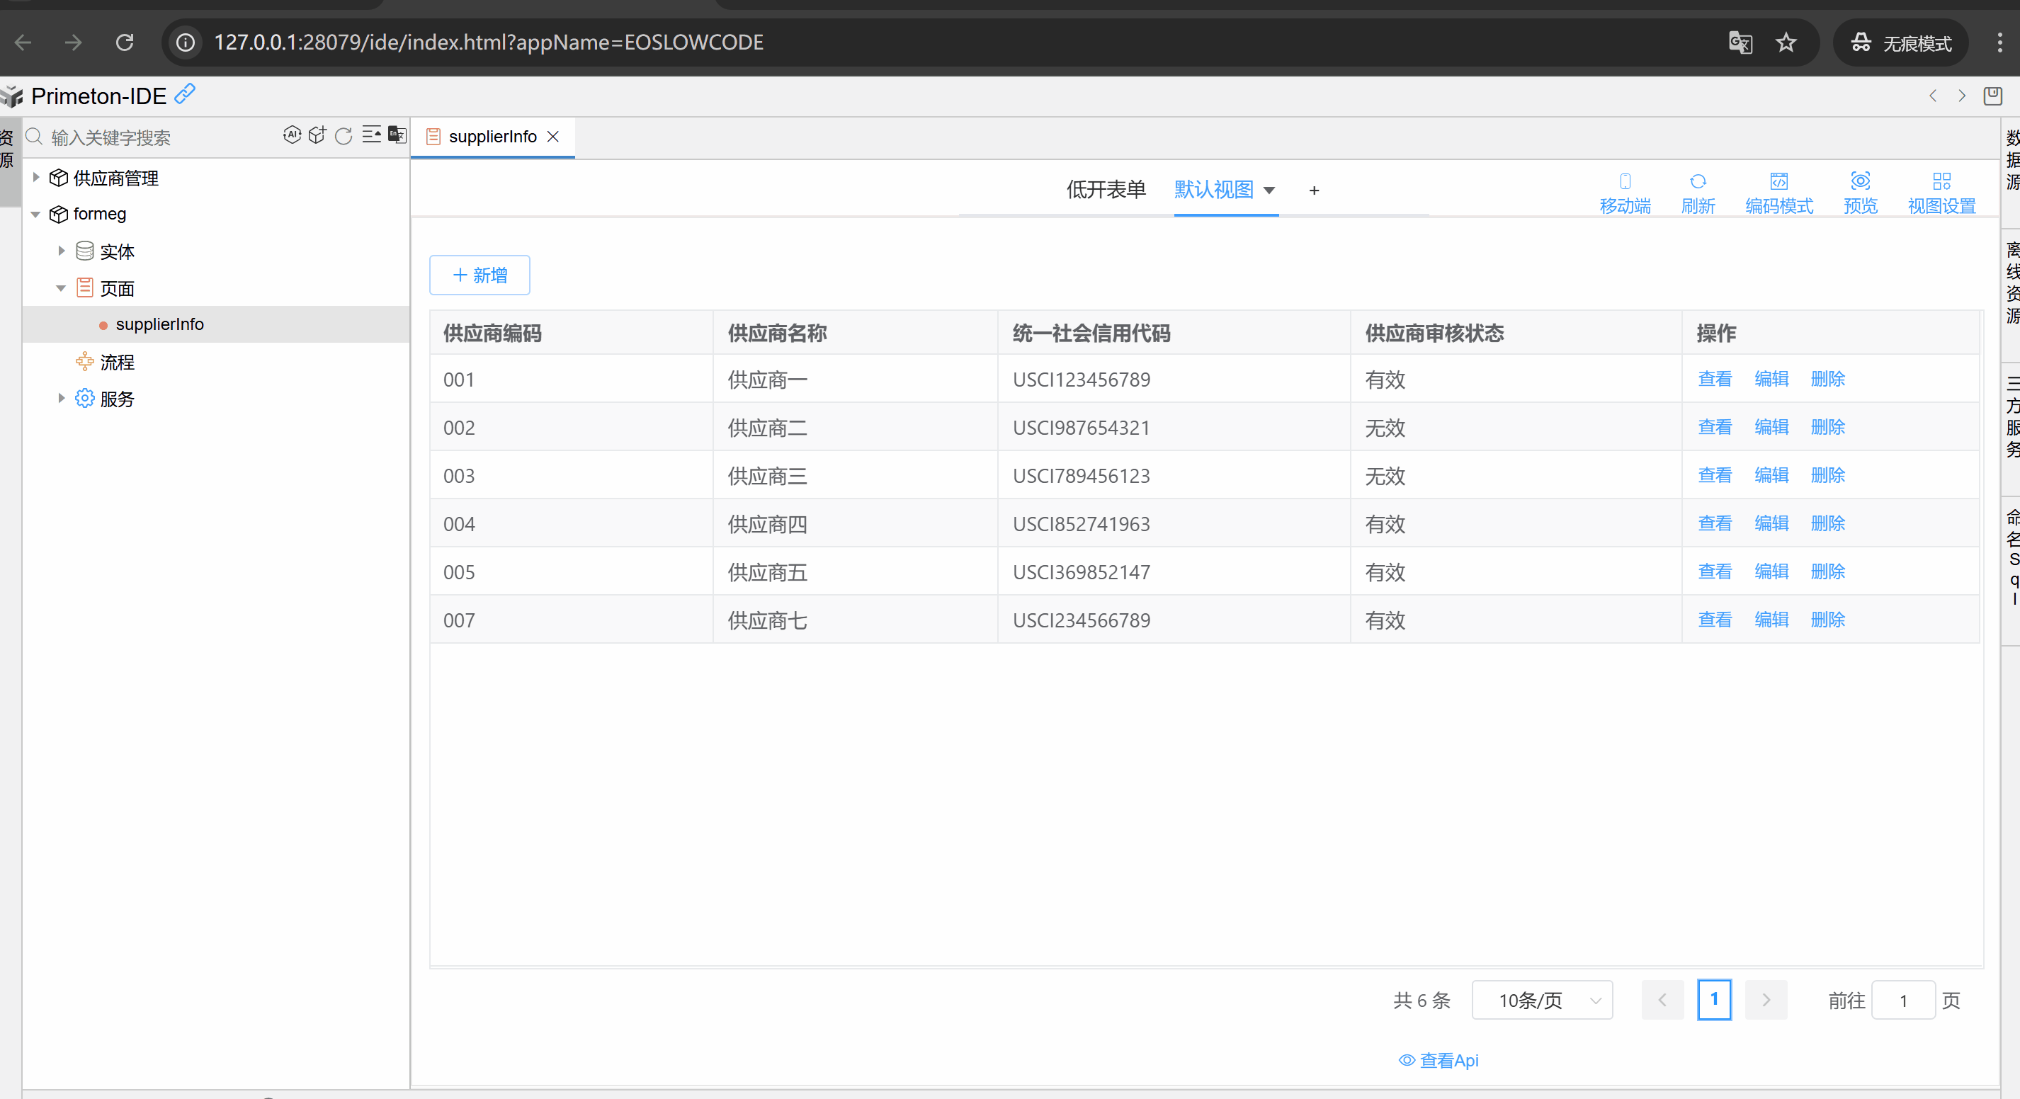
Task: Select the 低开表单 tab
Action: pos(1106,190)
